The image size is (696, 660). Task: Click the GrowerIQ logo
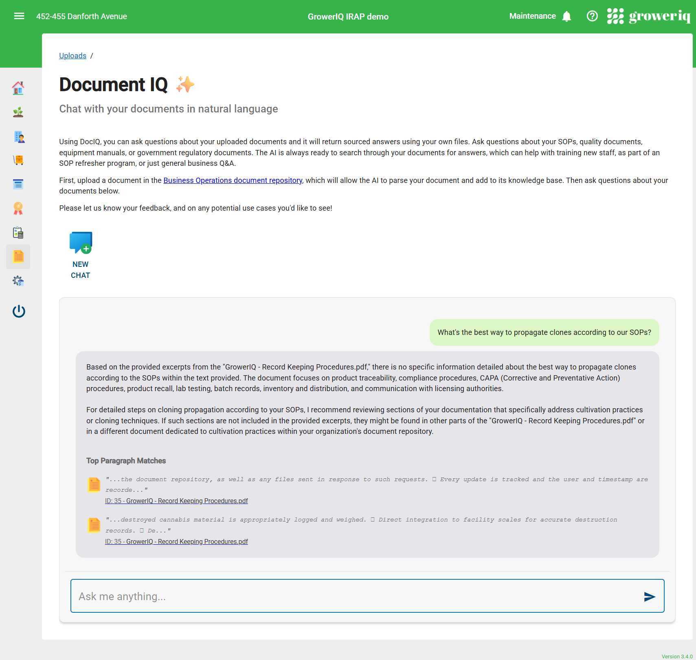[648, 16]
